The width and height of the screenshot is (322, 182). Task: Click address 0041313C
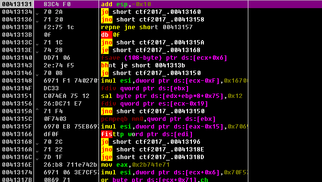(17, 43)
